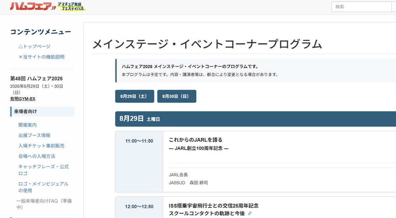Open キャッチフレーズ・公式ロゴ in the sidebar

click(44, 170)
